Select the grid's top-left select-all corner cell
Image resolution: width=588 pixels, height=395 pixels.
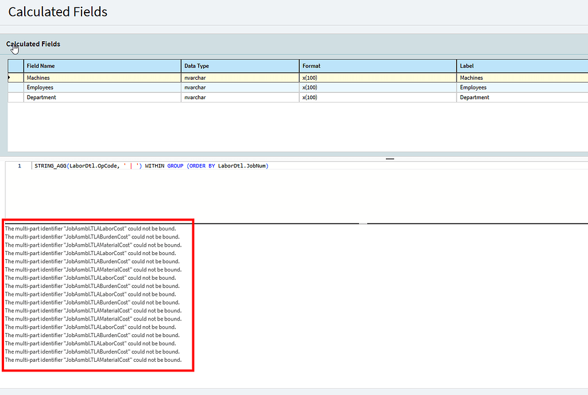coord(16,66)
